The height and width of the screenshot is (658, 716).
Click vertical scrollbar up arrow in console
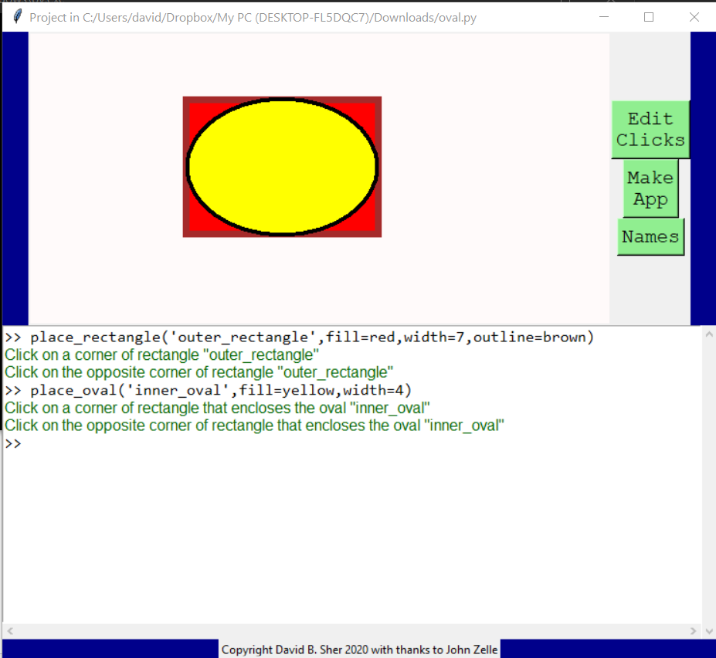tap(709, 334)
